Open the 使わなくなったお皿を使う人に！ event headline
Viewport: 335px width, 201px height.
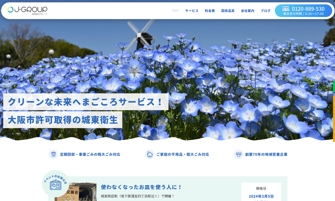point(141,187)
